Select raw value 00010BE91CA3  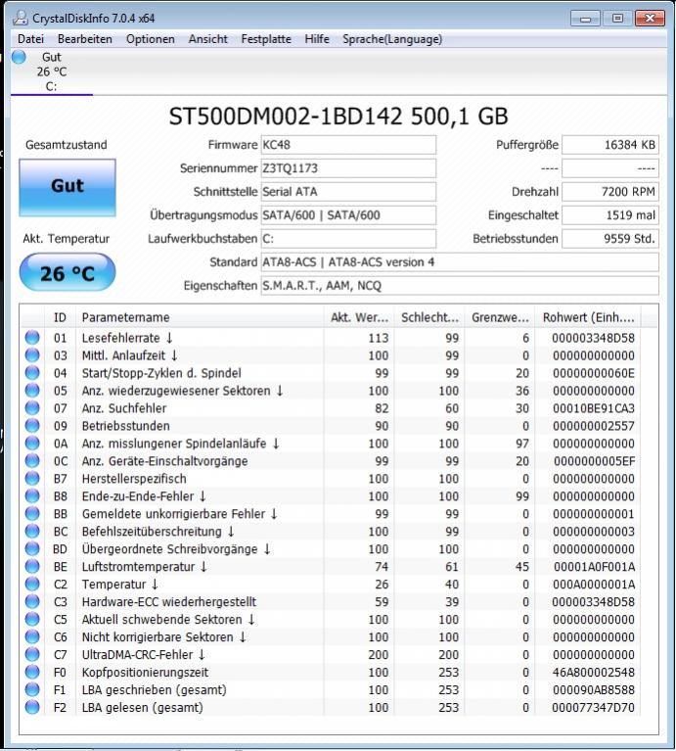(x=594, y=408)
